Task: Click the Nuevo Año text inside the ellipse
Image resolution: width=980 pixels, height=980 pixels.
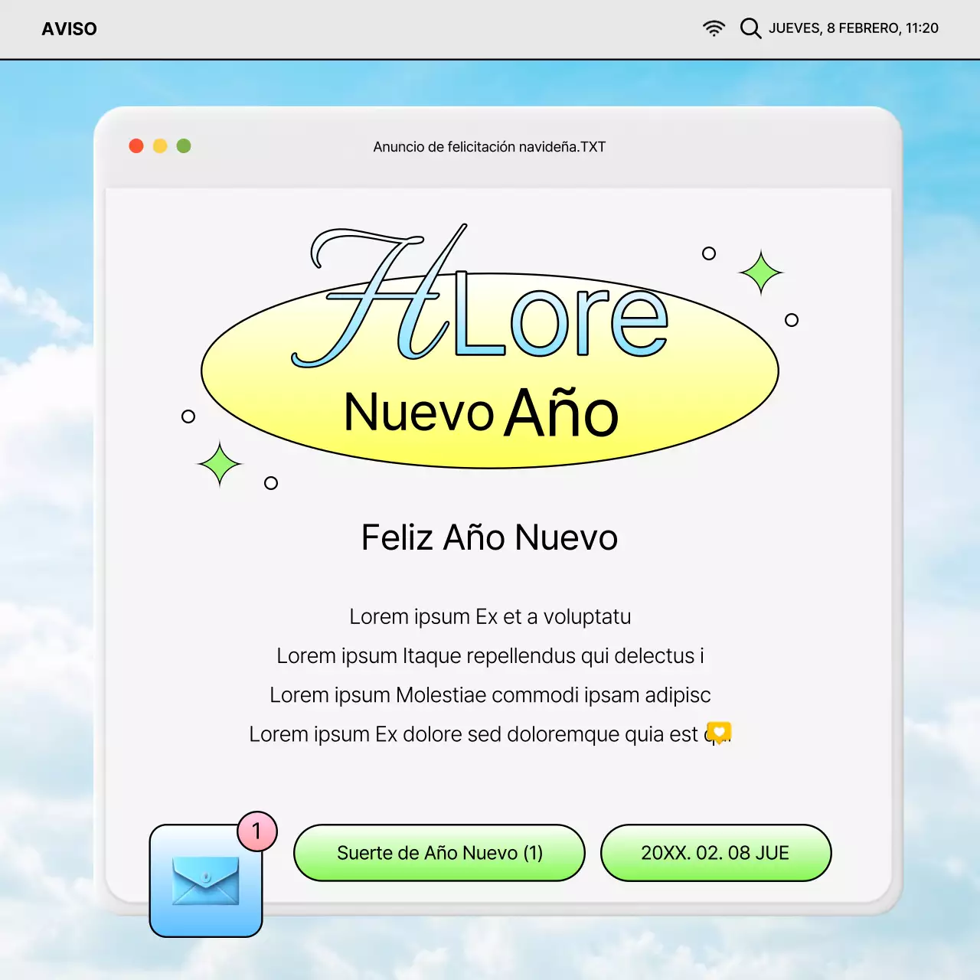Action: 481,413
